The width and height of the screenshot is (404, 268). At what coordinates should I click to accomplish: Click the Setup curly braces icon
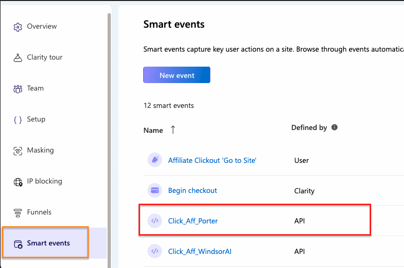coord(18,120)
